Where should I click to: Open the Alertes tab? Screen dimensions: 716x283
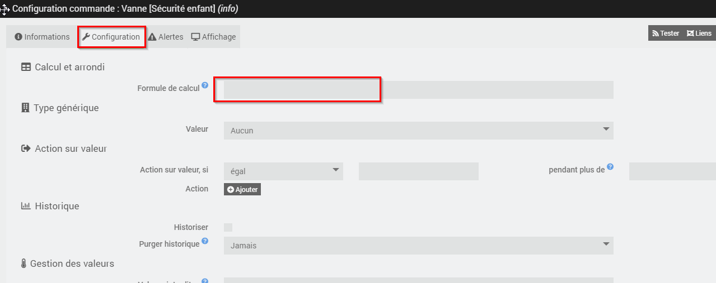point(166,37)
